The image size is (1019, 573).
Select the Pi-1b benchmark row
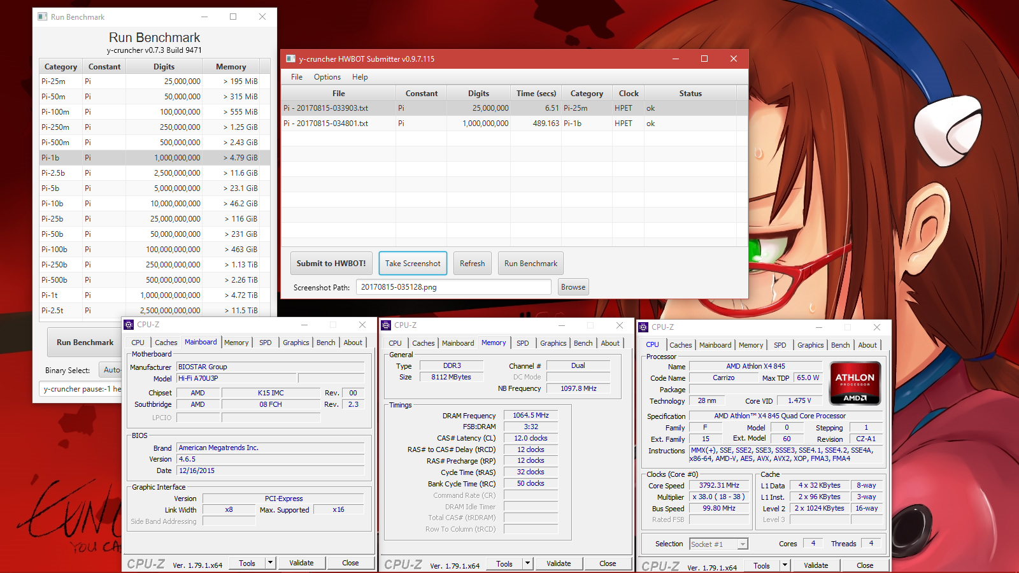coord(155,158)
